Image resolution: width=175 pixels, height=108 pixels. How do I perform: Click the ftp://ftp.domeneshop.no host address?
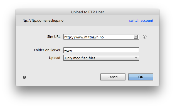pyautogui.click(x=43, y=21)
